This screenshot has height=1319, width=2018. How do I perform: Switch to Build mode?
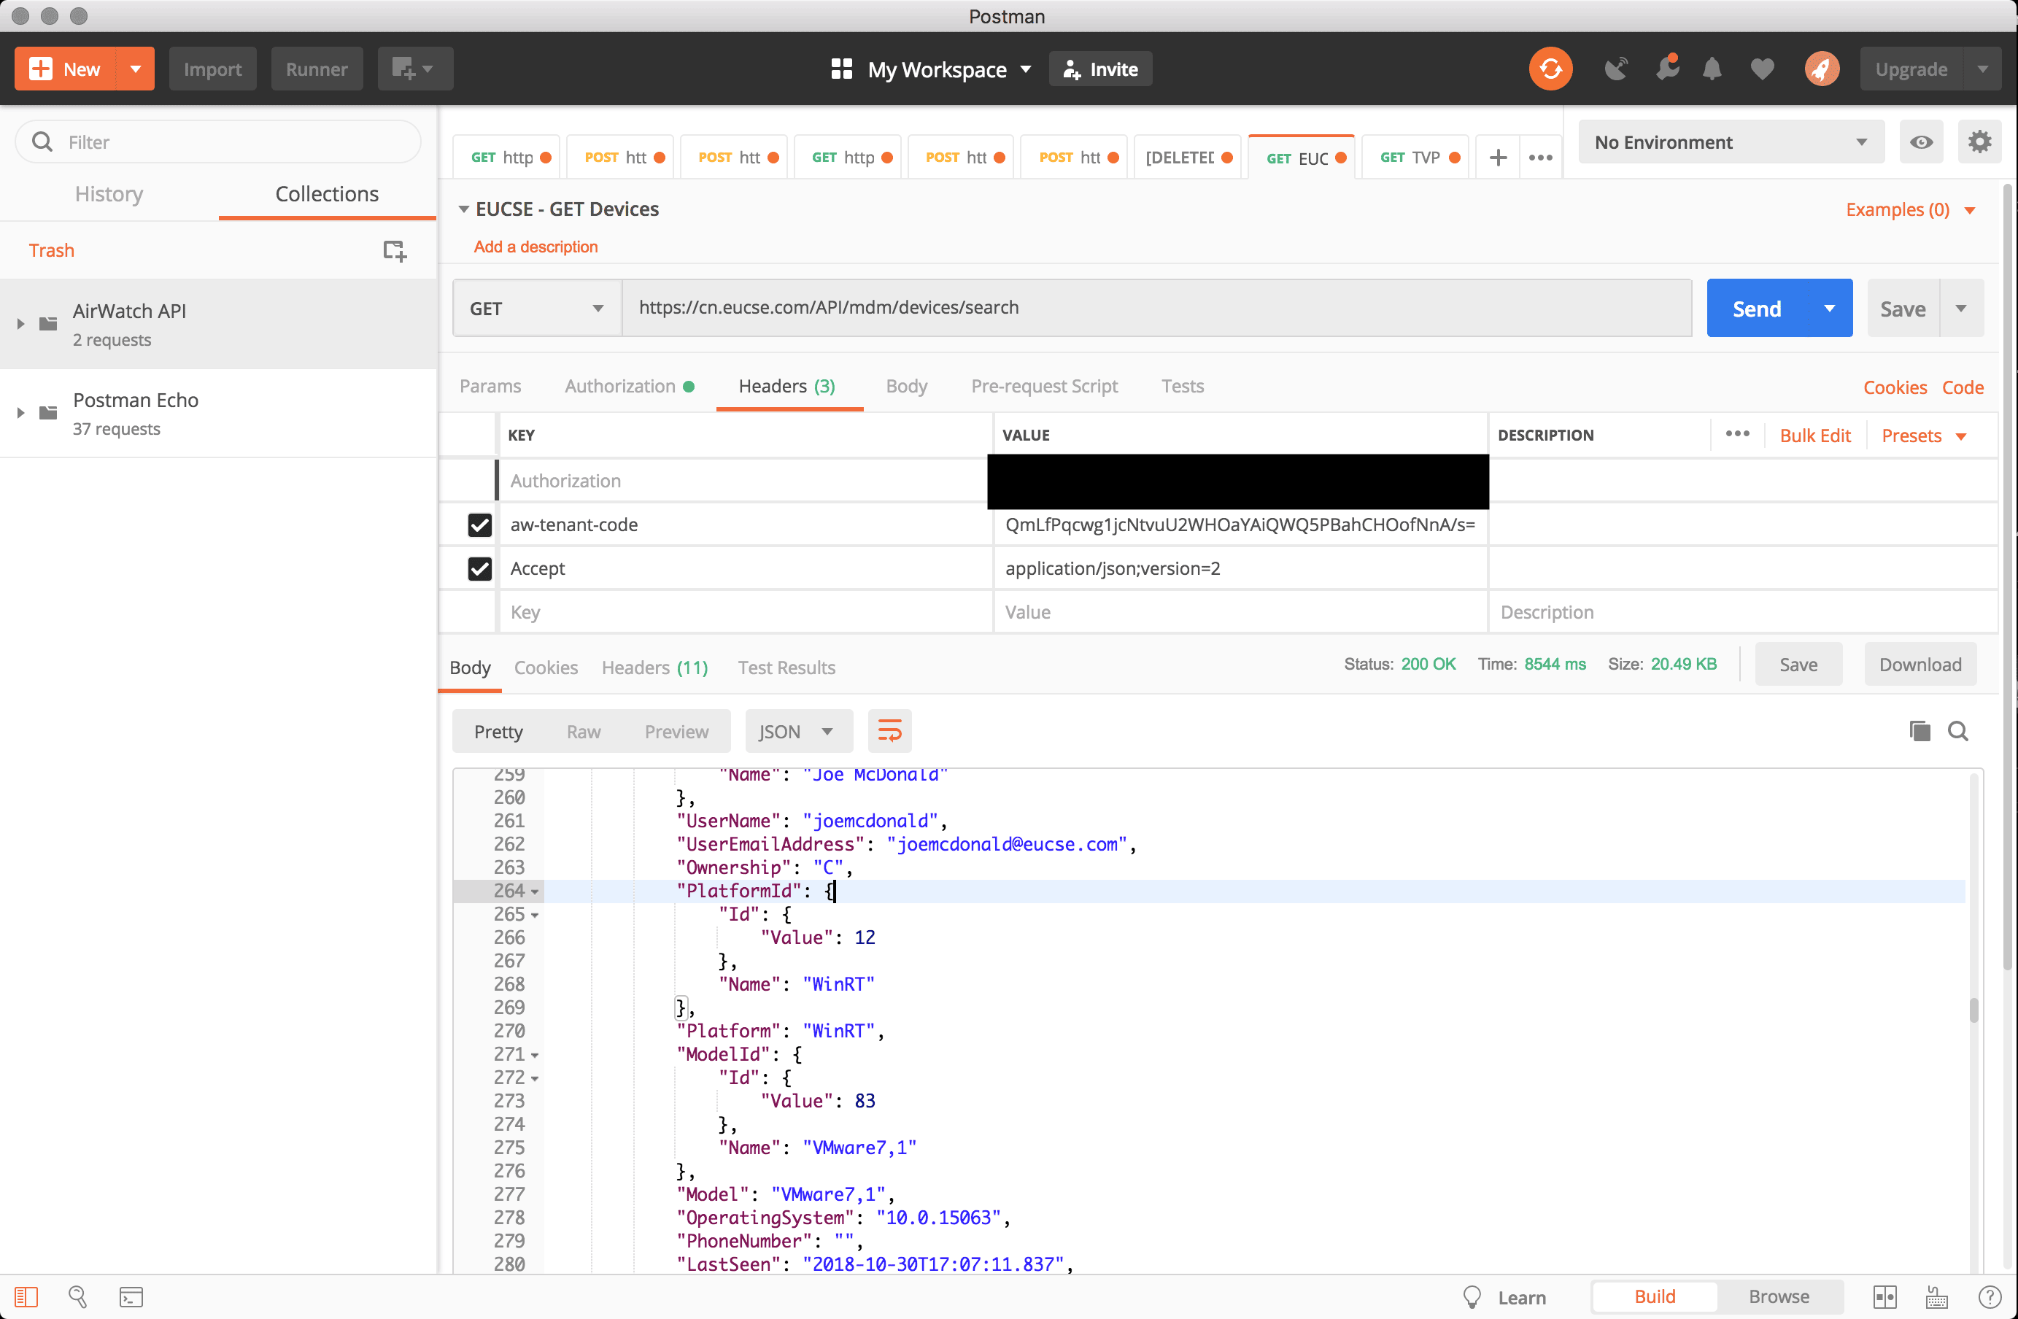(1654, 1297)
